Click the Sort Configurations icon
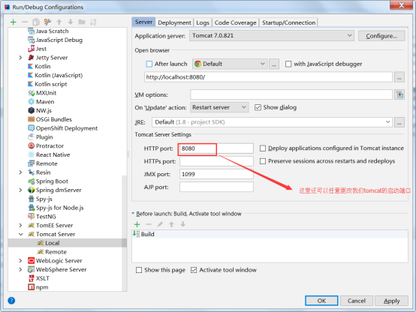 click(x=93, y=22)
